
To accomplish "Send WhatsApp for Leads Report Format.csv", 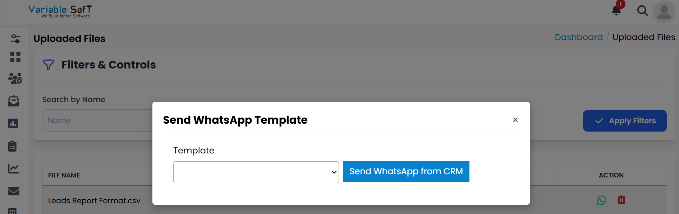I will (x=601, y=201).
